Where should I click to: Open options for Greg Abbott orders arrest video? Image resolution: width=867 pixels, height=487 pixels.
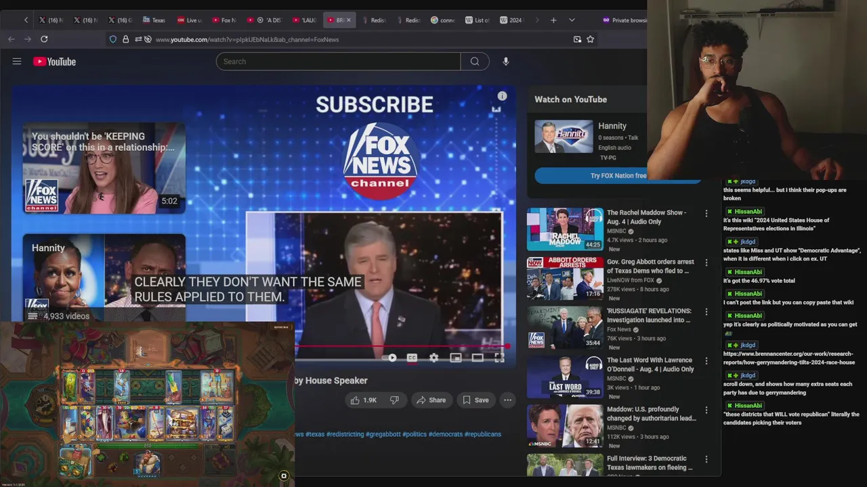[x=706, y=263]
